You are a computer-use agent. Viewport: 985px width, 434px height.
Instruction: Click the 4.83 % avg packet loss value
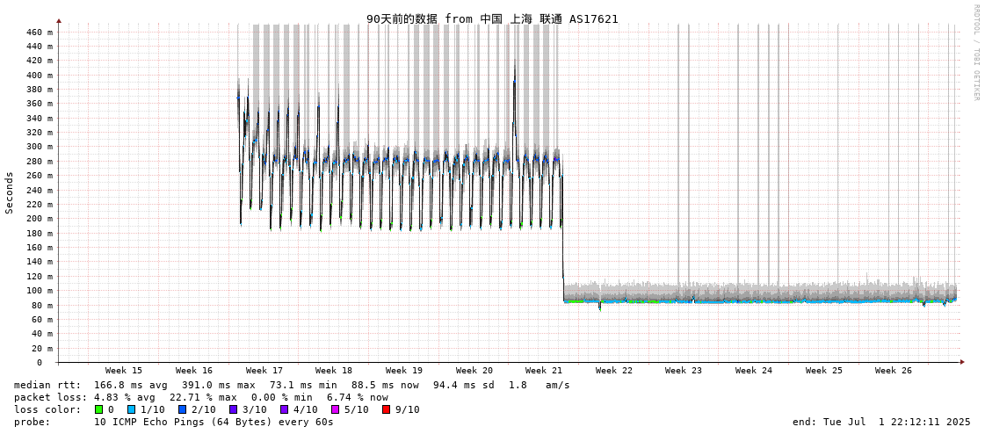pyautogui.click(x=131, y=398)
